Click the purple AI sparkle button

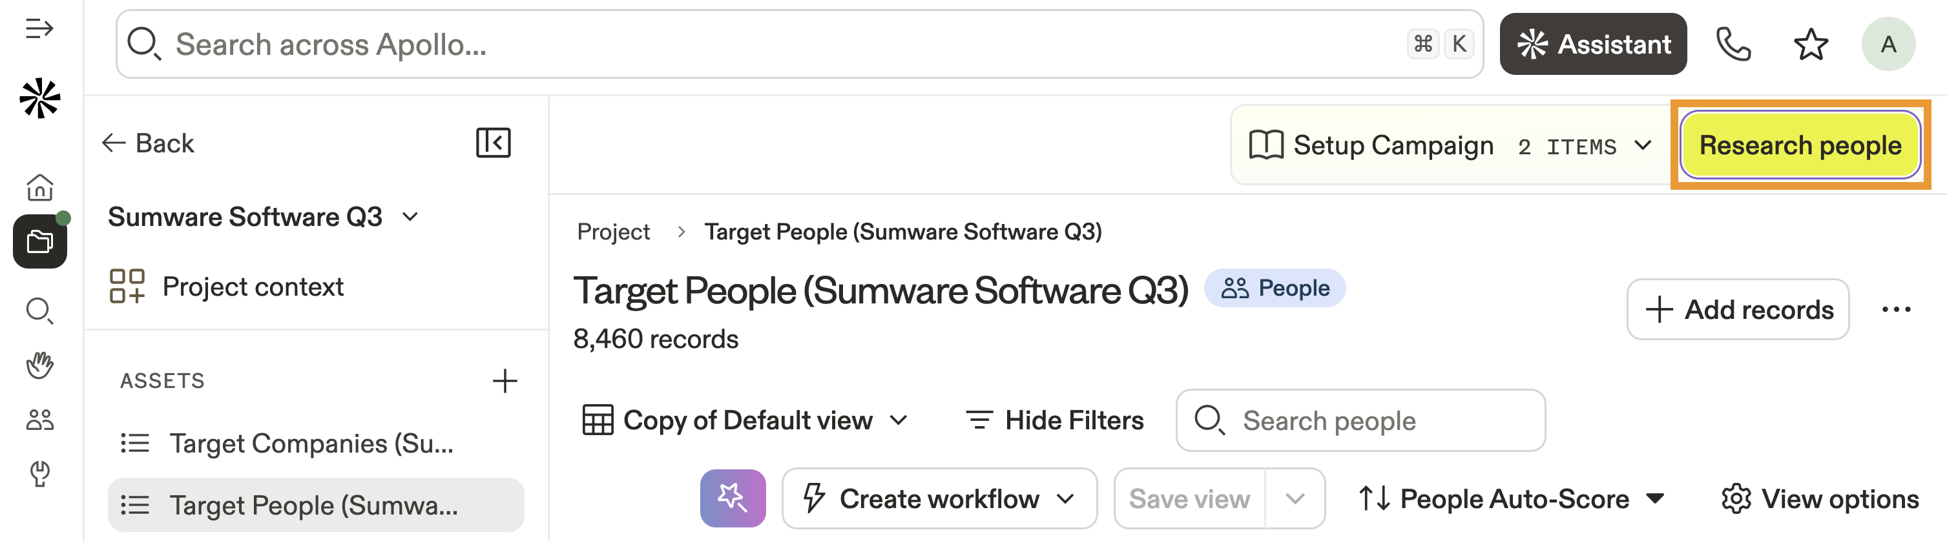coord(732,498)
